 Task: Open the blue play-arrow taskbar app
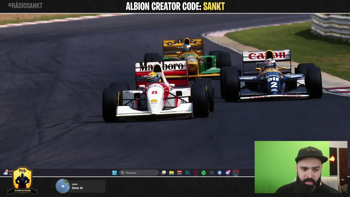220,173
